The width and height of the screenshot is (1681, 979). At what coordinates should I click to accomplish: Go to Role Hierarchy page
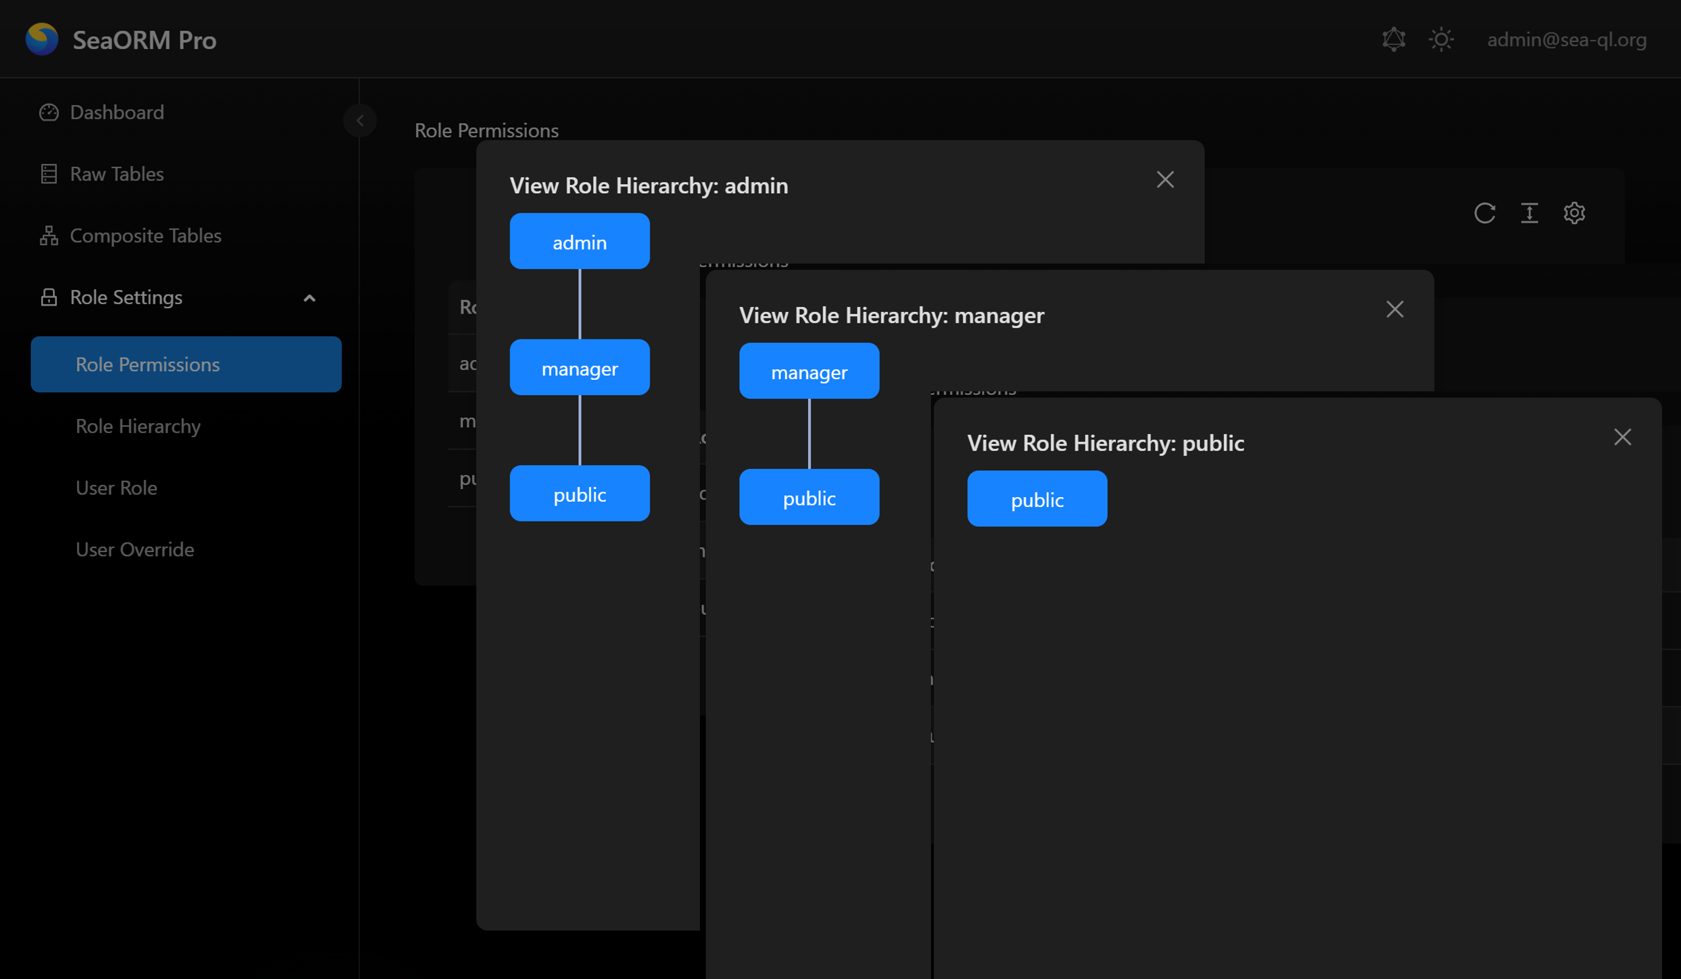click(x=138, y=426)
